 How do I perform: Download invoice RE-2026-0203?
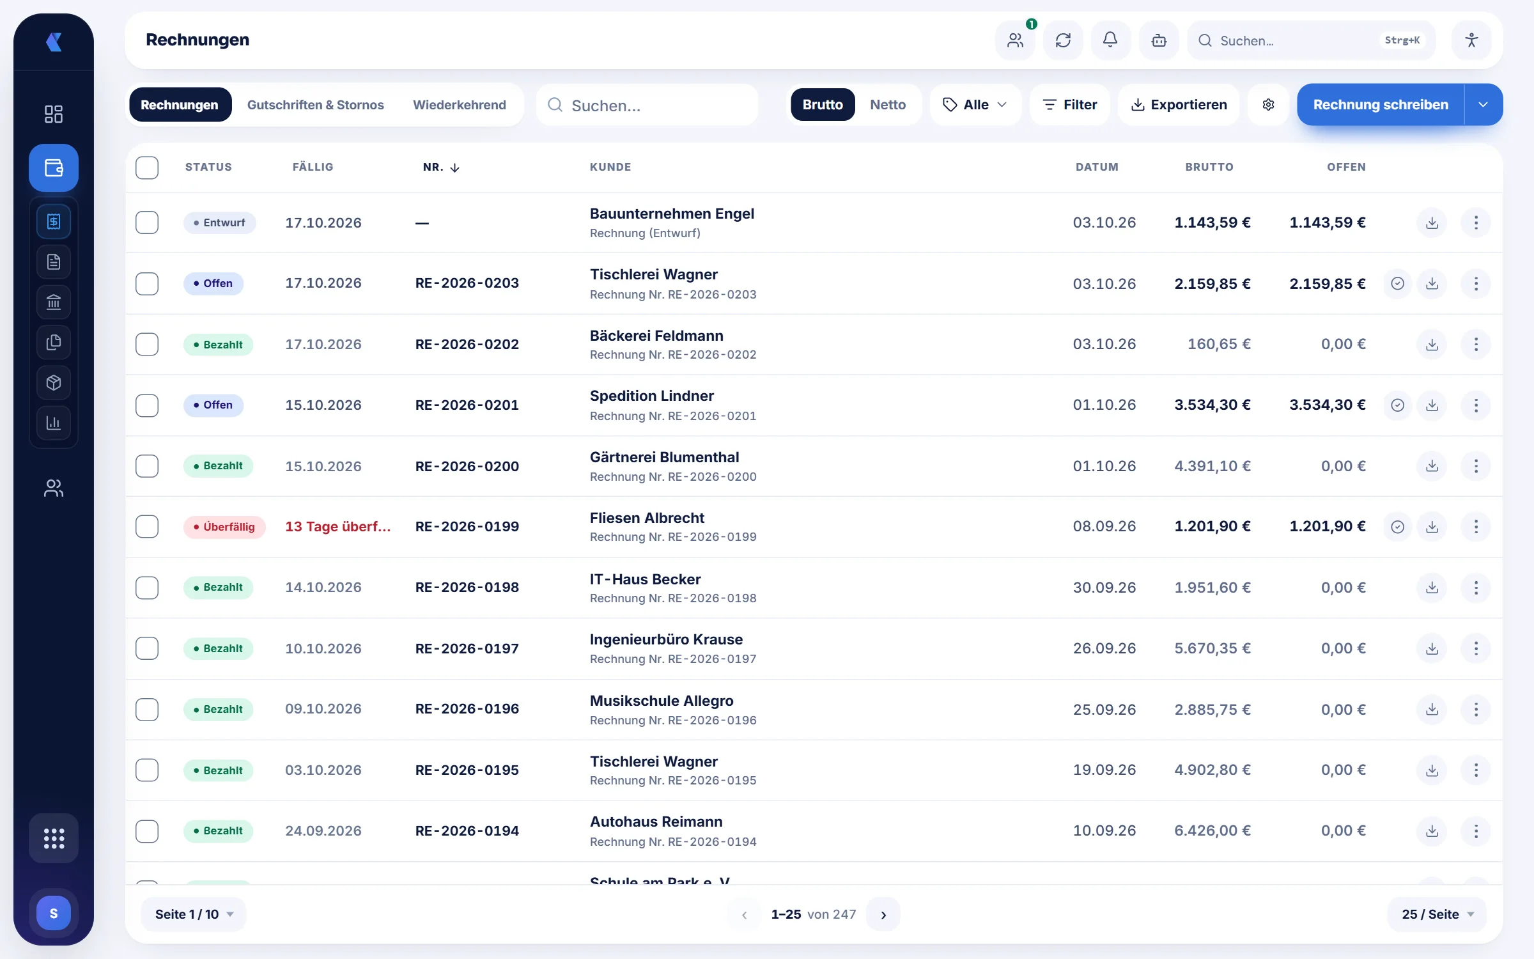(1432, 284)
